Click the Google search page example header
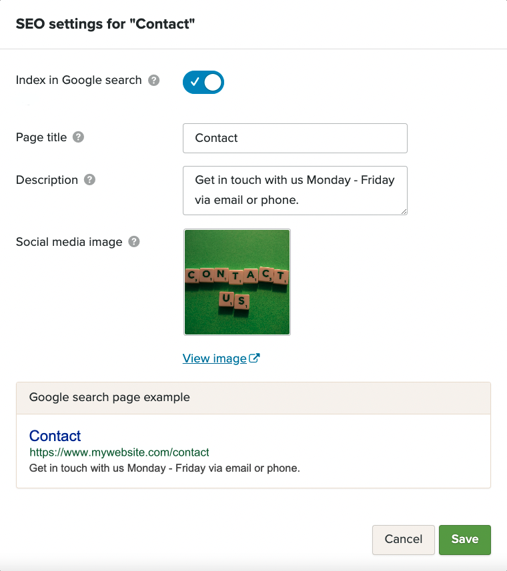This screenshot has width=507, height=571. tap(109, 397)
